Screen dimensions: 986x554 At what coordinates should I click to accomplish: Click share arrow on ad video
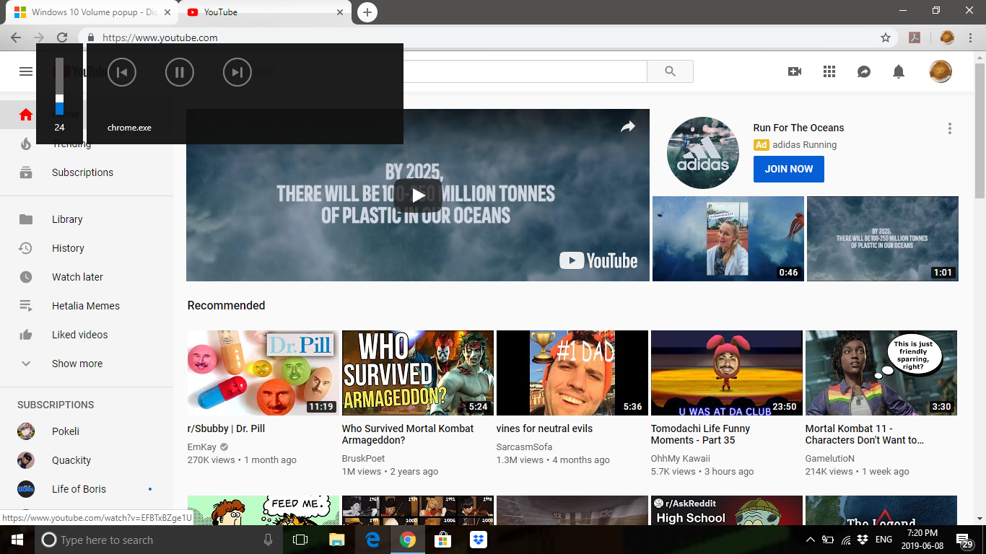tap(628, 127)
